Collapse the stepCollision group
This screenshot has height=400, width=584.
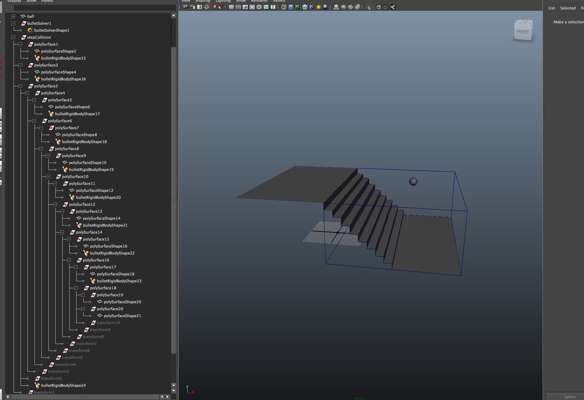[13, 37]
